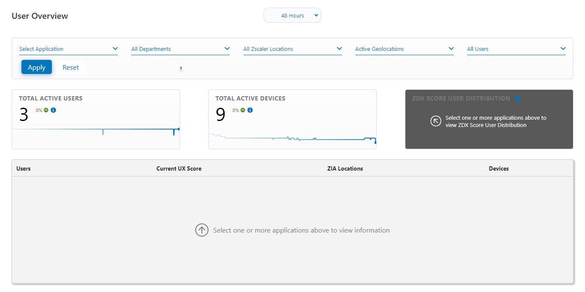The width and height of the screenshot is (585, 292).
Task: Open the 48 Hours time range selector
Action: point(292,15)
